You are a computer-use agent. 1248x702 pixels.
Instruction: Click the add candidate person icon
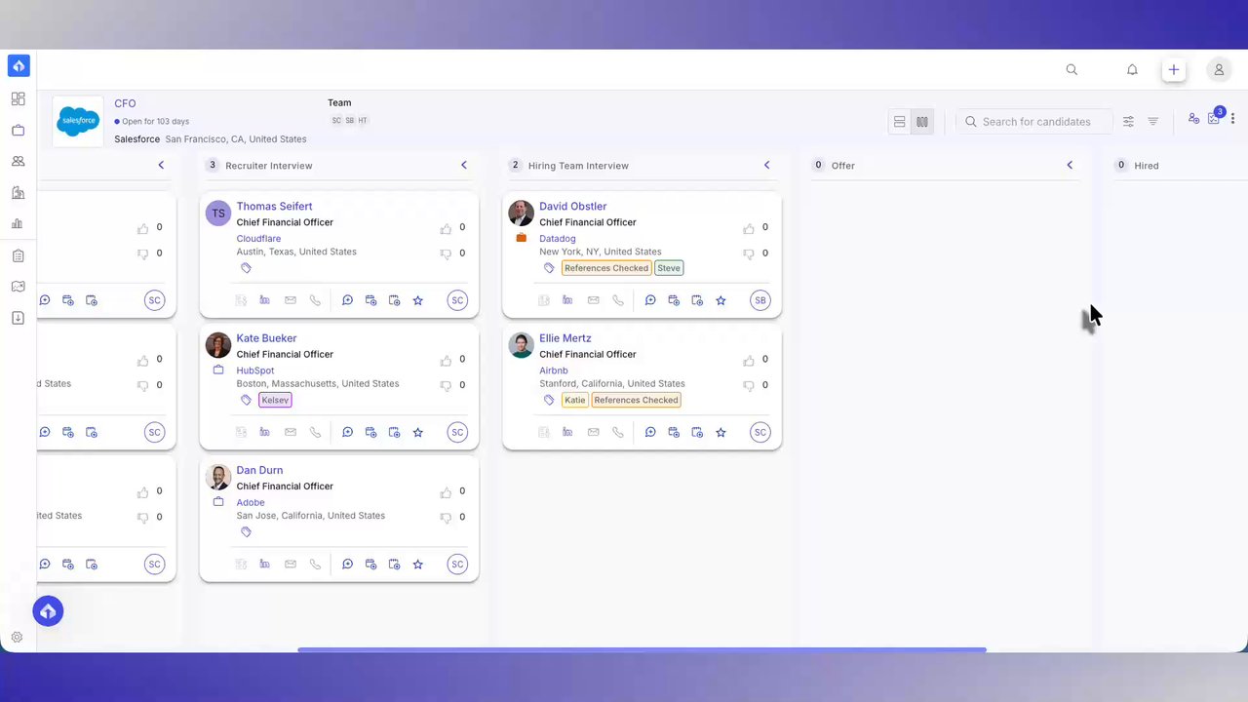1193,119
